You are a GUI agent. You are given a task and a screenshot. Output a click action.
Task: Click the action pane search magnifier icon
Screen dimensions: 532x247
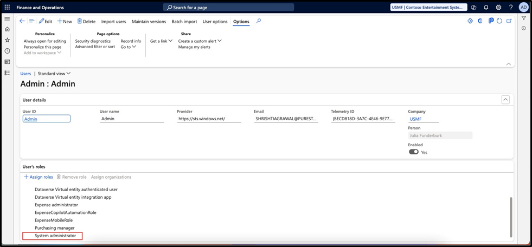[259, 21]
